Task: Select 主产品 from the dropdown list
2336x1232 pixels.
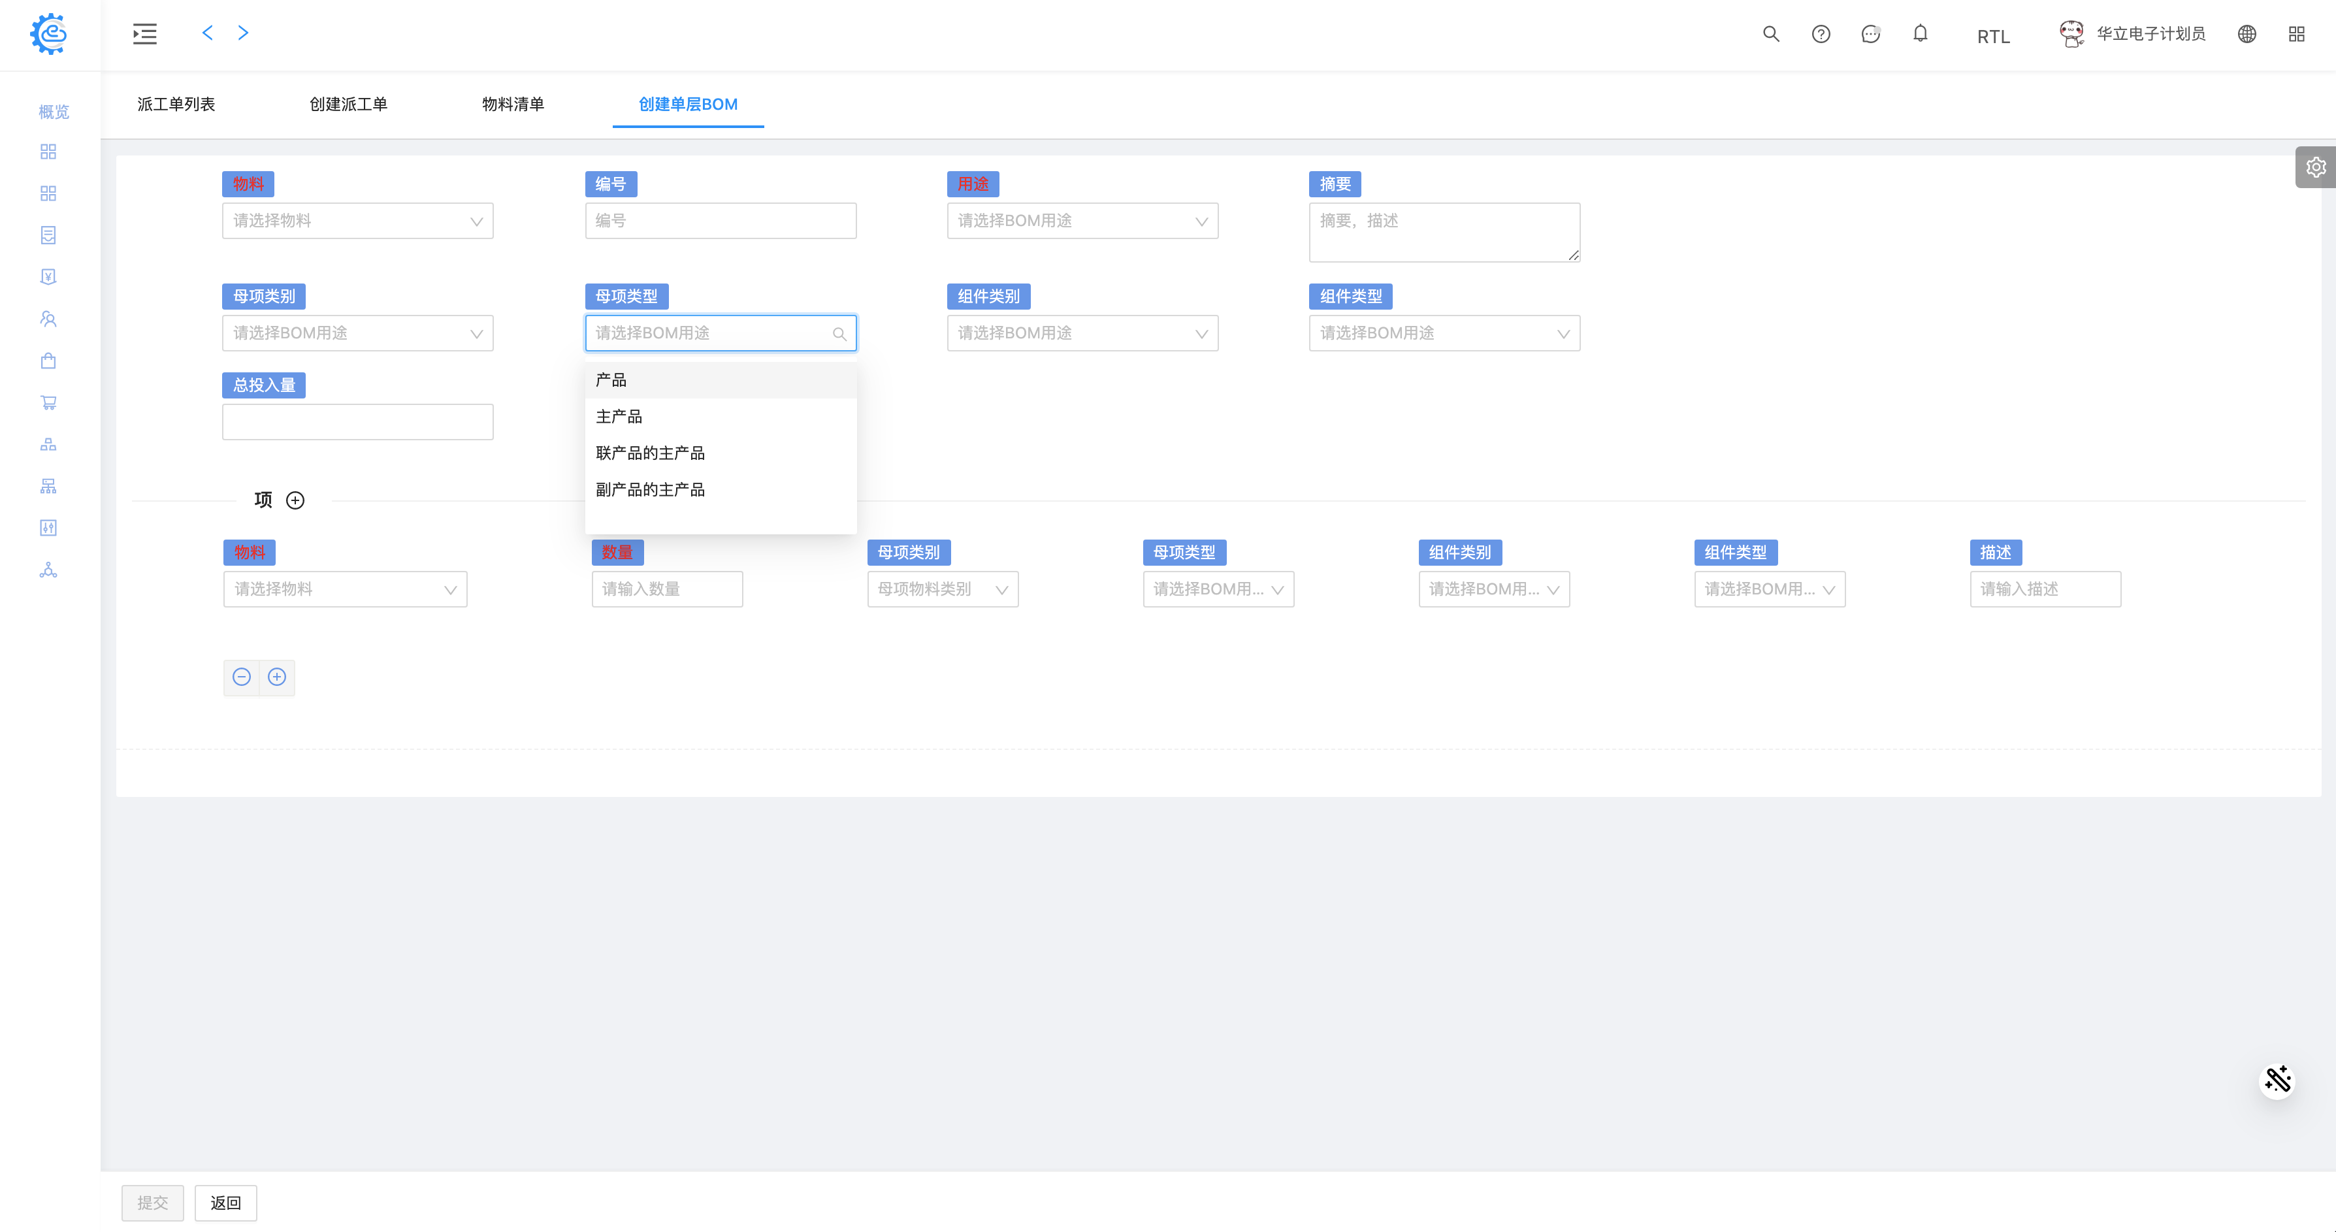Action: point(619,416)
